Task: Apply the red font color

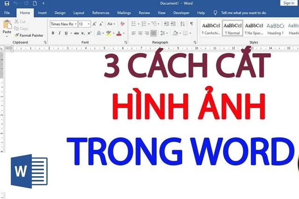Action: click(119, 34)
